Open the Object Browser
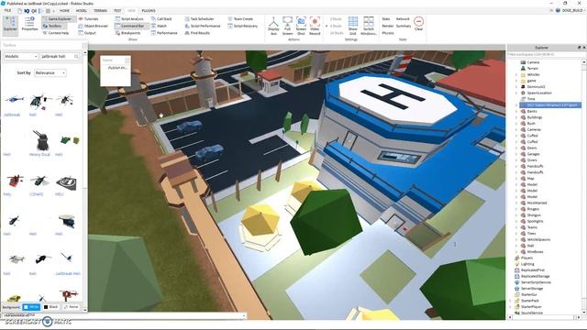The width and height of the screenshot is (587, 330). pyautogui.click(x=93, y=26)
